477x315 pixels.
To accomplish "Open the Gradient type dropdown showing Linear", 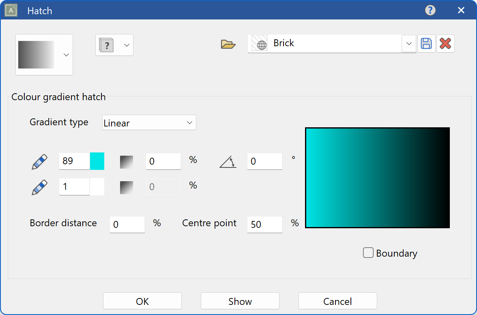I will 149,122.
